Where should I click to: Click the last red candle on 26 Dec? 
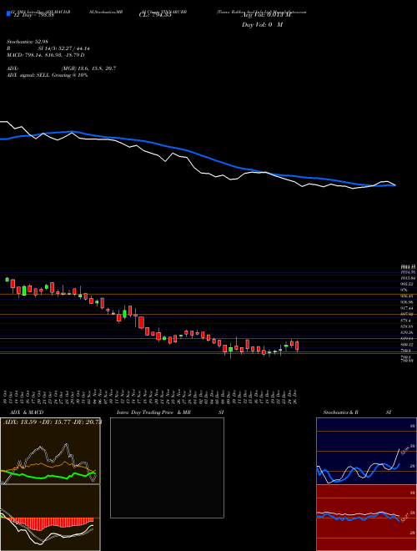297,346
